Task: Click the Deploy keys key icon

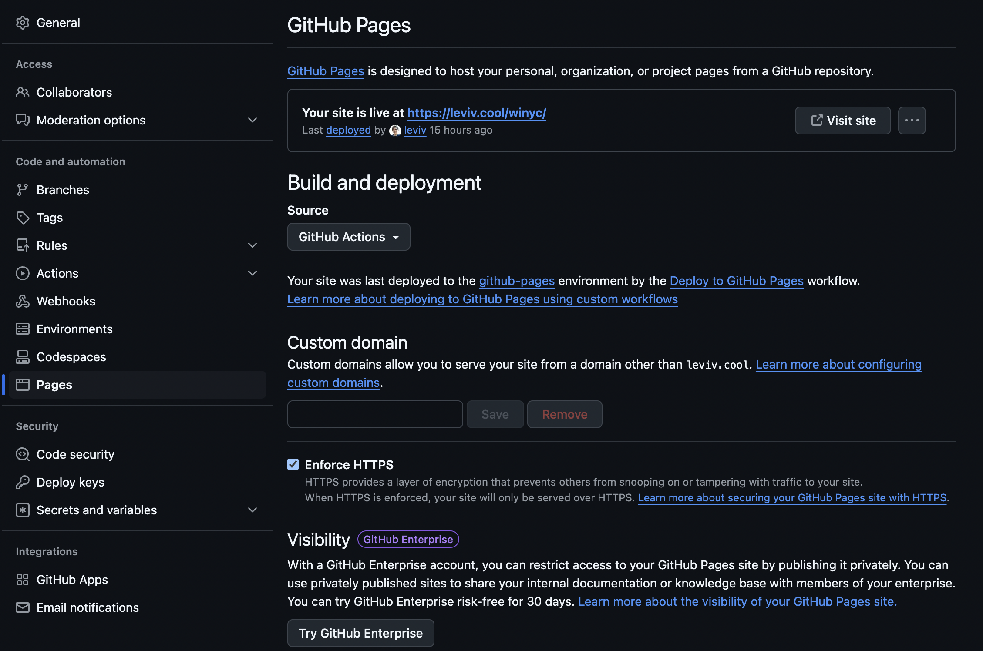Action: (x=23, y=482)
